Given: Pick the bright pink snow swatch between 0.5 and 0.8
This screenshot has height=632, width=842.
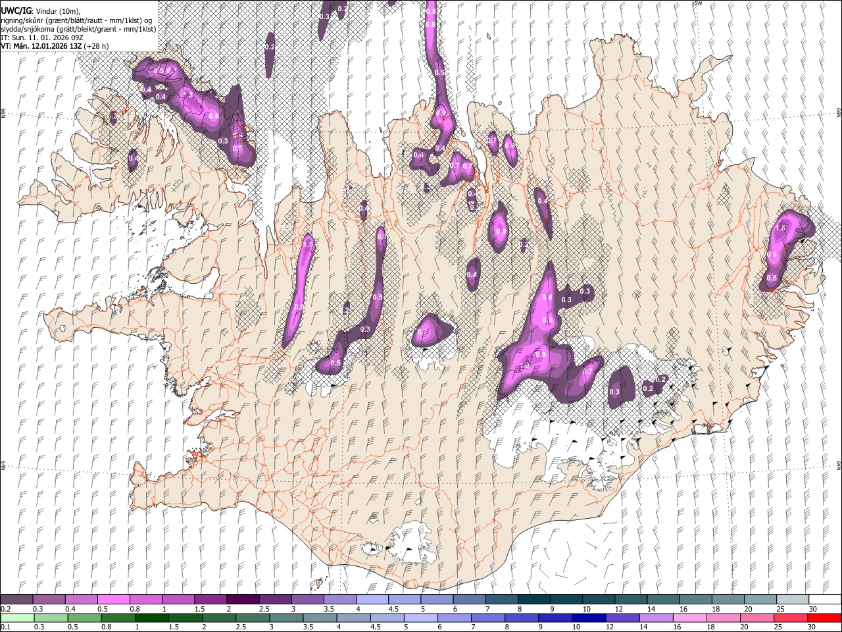Looking at the screenshot, I should pyautogui.click(x=113, y=600).
